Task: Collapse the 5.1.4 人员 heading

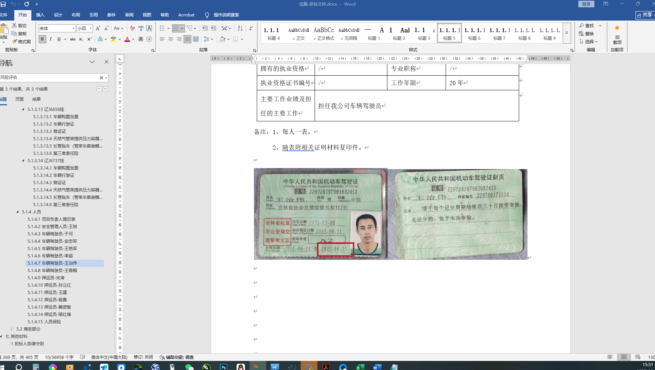Action: click(x=18, y=212)
